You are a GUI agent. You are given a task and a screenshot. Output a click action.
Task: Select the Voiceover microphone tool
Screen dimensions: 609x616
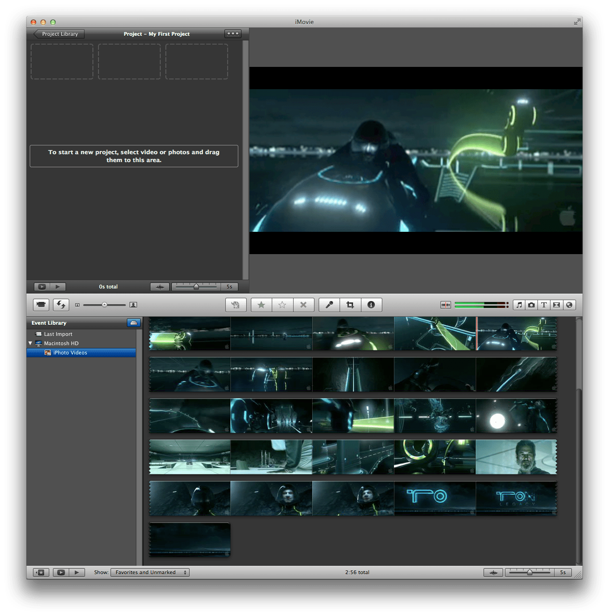click(x=329, y=305)
